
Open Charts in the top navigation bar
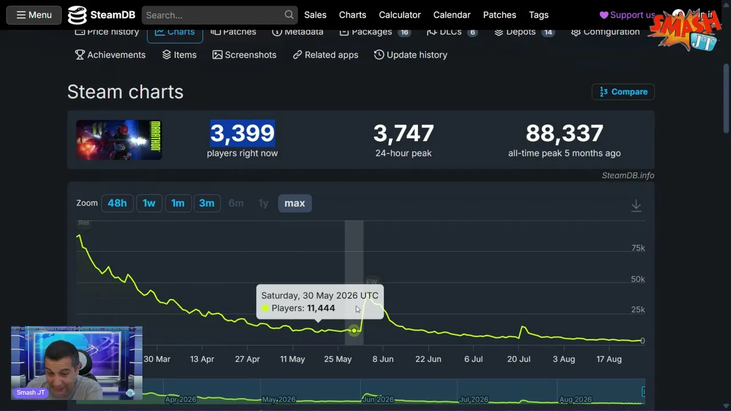(352, 15)
